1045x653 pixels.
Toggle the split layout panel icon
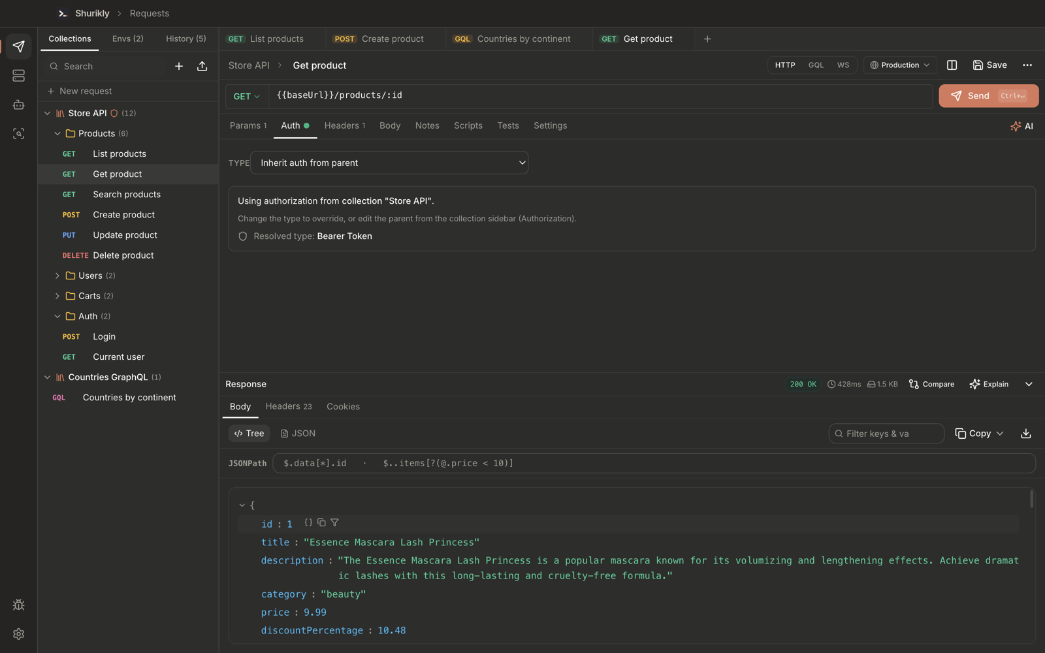(x=952, y=65)
